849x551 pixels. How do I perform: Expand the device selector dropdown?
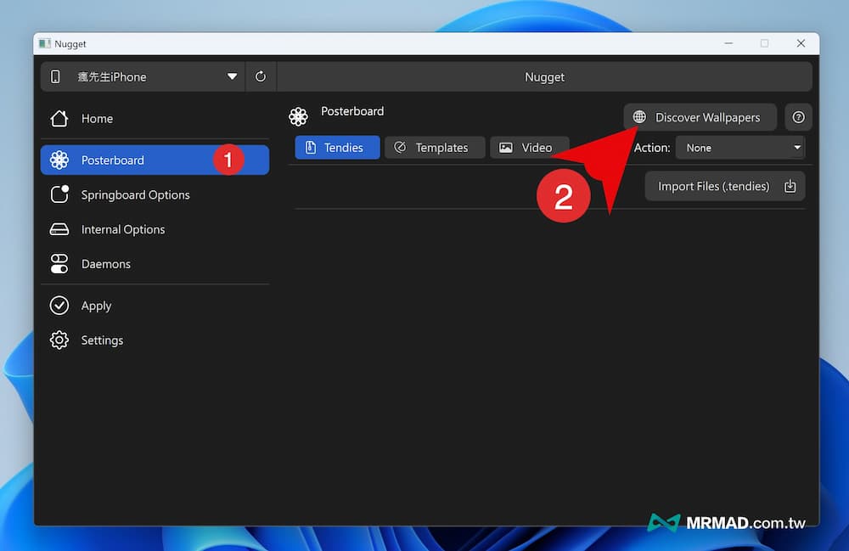click(232, 76)
